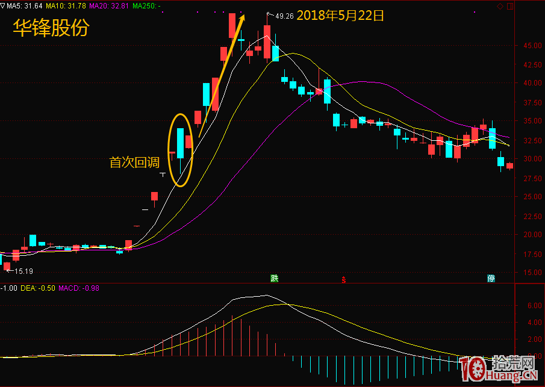Click the MACD: -0.98 label
Image resolution: width=545 pixels, height=387 pixels.
click(x=79, y=288)
